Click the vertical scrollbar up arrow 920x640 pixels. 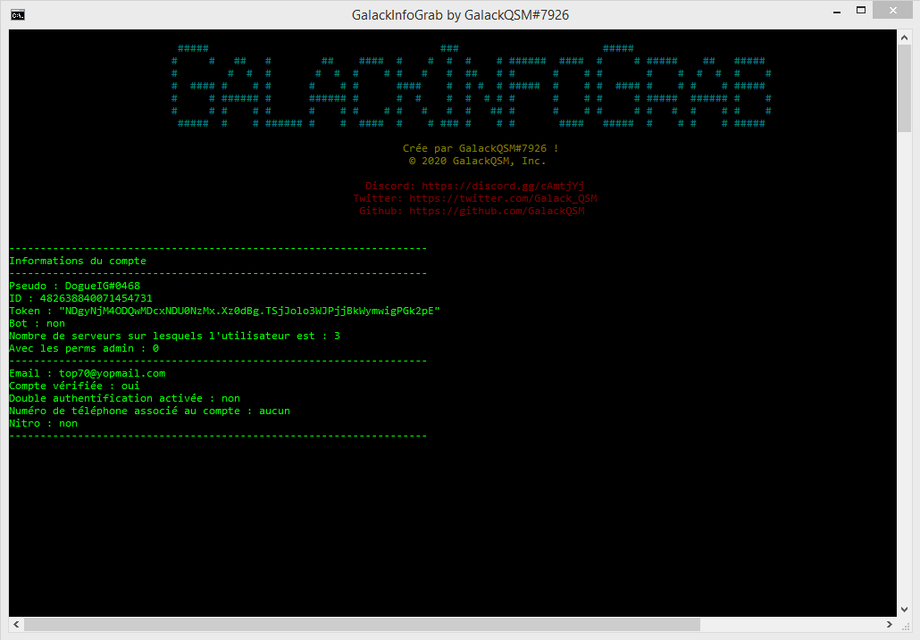[904, 37]
